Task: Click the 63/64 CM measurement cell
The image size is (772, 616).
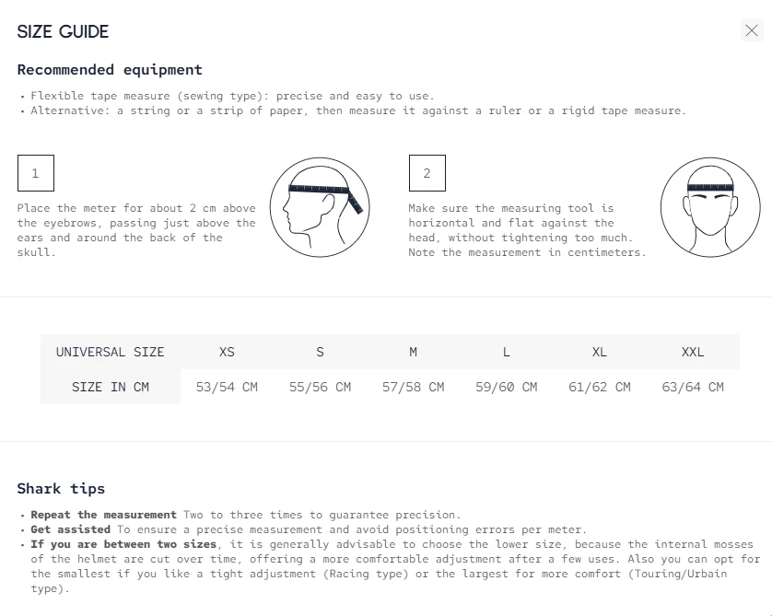Action: pyautogui.click(x=693, y=387)
